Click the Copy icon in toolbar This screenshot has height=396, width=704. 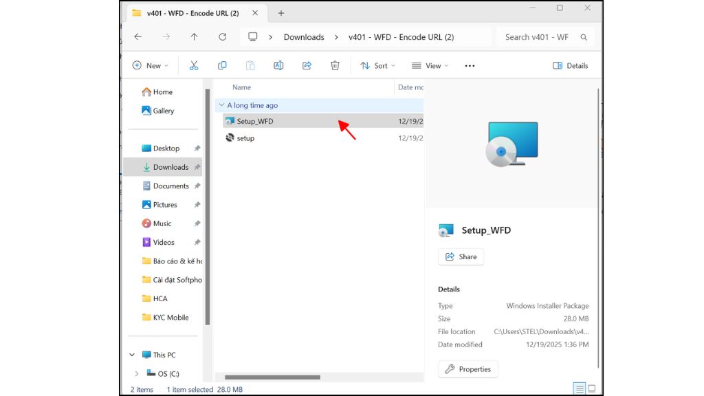click(222, 65)
